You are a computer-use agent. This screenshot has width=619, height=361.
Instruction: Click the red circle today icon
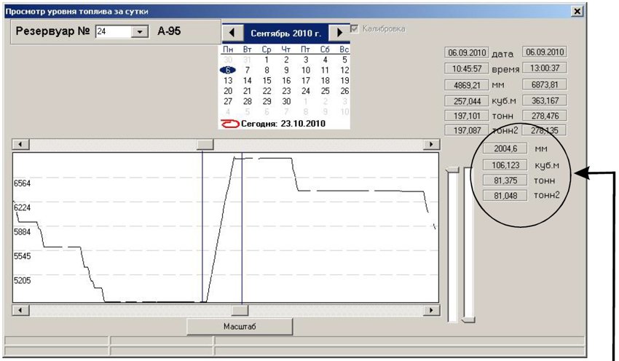229,124
